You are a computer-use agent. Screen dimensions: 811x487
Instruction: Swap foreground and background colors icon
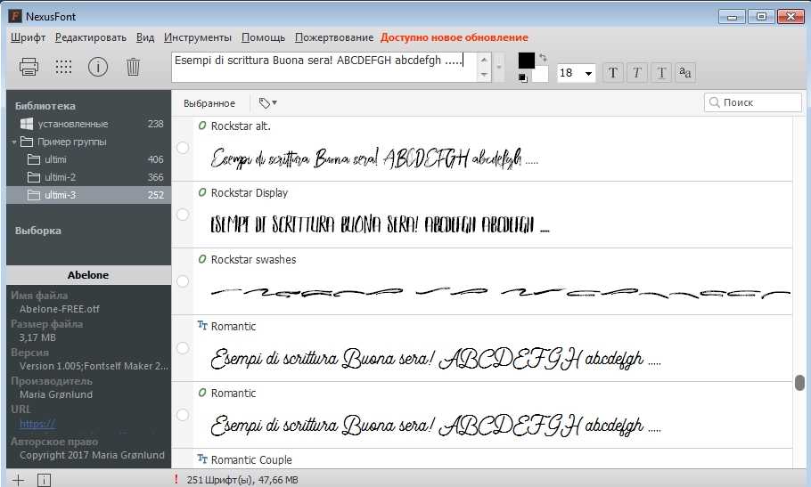543,57
